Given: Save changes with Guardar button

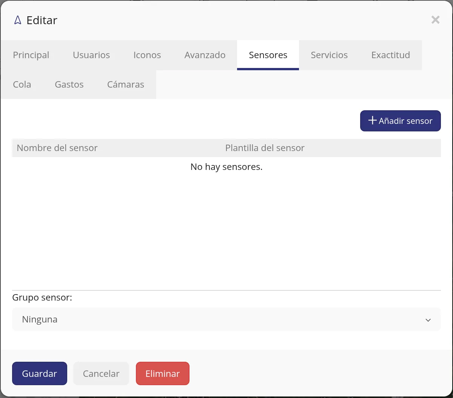Looking at the screenshot, I should [40, 374].
